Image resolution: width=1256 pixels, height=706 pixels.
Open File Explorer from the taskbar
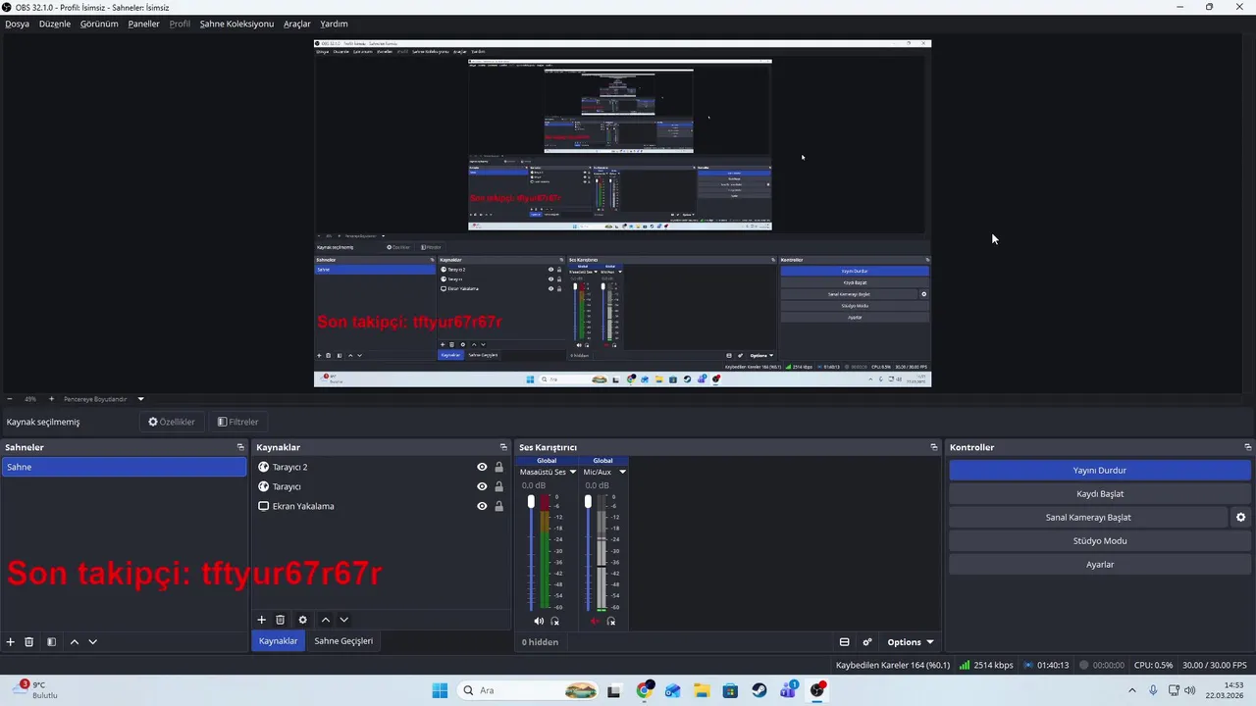[702, 690]
